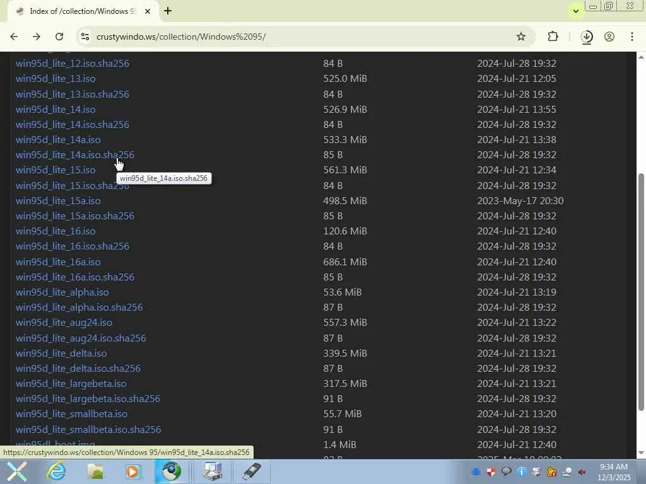Viewport: 646px width, 484px height.
Task: Select the date 2024-Jul-21 13:55
Action: pos(517,110)
